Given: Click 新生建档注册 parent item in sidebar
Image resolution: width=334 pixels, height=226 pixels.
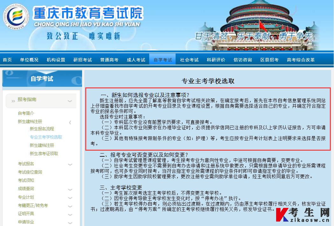Looking at the screenshot, I should [30, 121].
